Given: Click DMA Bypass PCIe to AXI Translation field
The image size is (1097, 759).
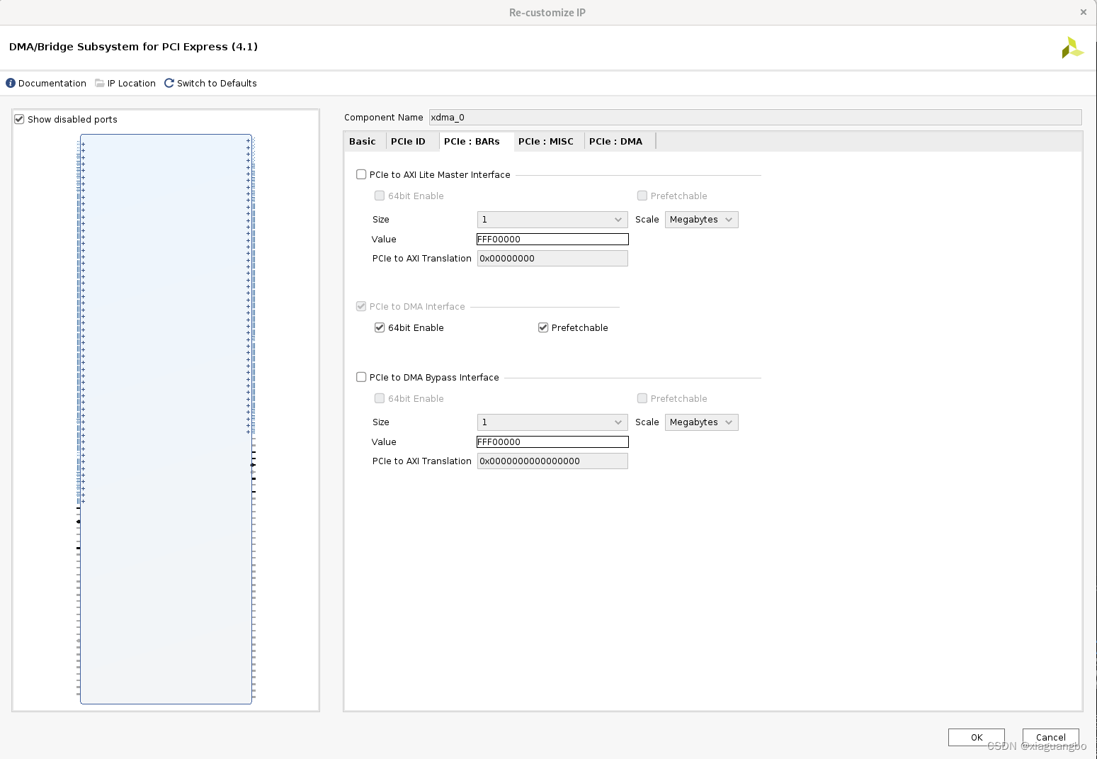Looking at the screenshot, I should 552,461.
